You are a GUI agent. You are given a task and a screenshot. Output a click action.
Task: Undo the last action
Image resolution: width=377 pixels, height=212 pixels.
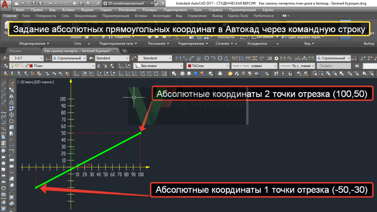pos(50,3)
